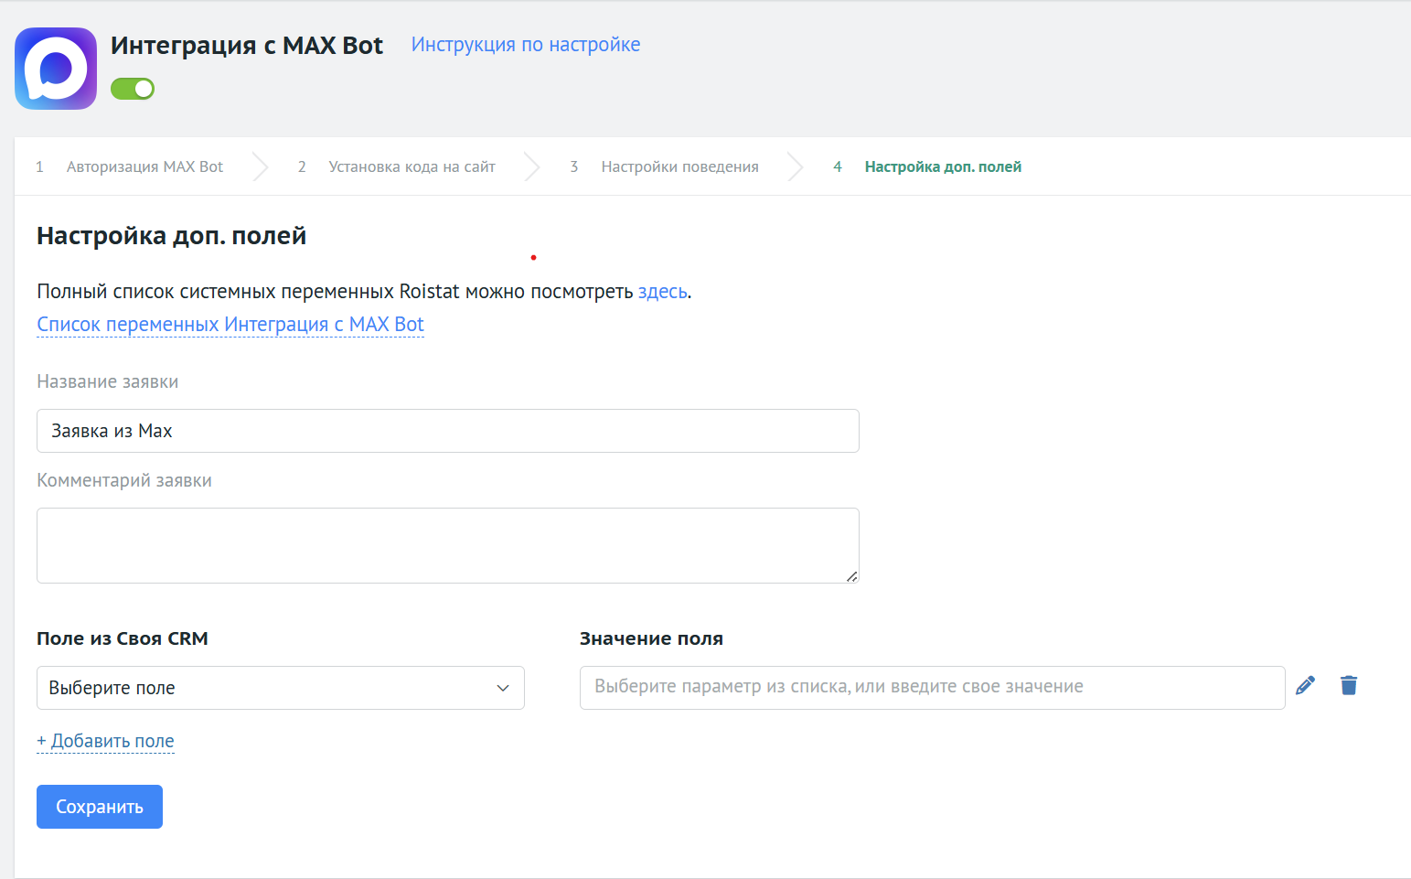Select step 4 'Настройка доп. полей'
The height and width of the screenshot is (879, 1411).
point(943,166)
